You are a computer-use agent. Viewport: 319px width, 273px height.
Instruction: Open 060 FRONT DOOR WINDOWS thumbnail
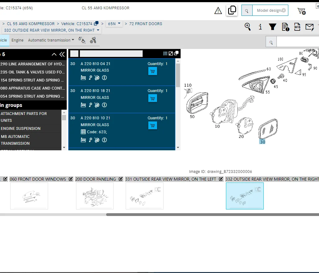[29, 196]
